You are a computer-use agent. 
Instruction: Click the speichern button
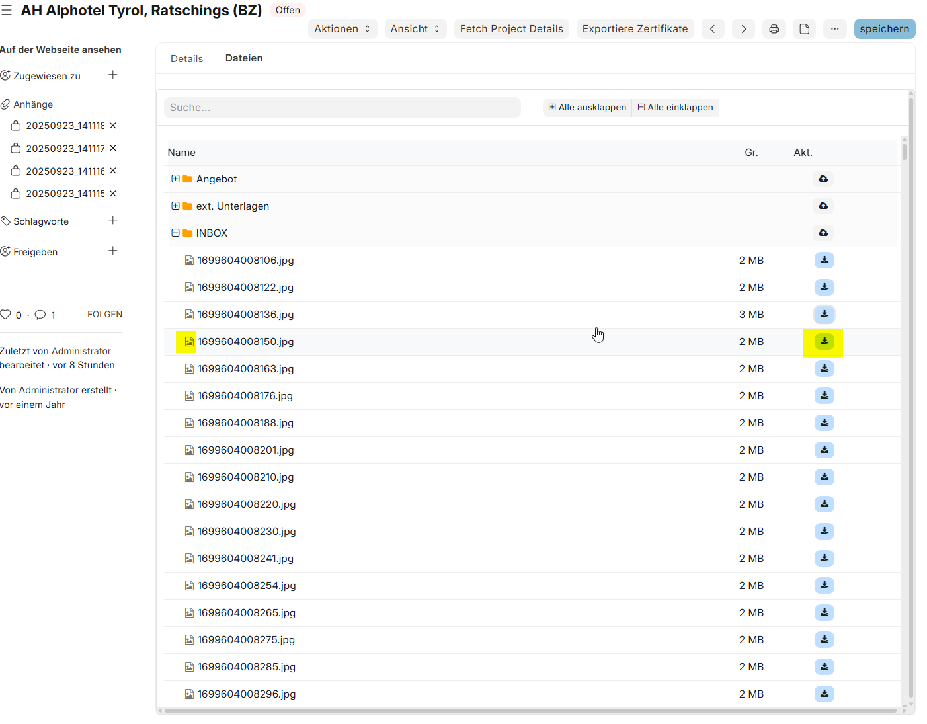(884, 29)
